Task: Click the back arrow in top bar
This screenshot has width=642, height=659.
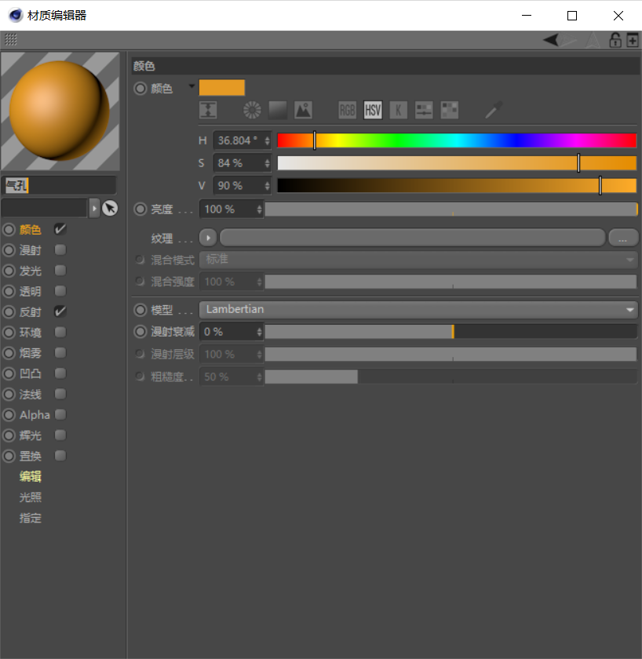Action: point(552,40)
